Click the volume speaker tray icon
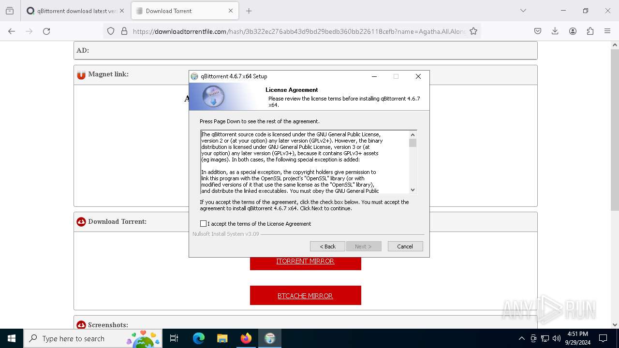 557,338
